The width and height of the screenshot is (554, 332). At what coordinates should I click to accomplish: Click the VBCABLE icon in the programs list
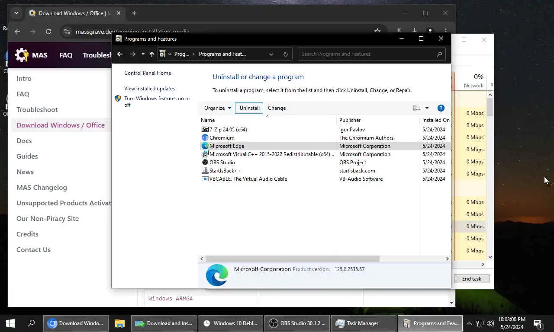(205, 179)
